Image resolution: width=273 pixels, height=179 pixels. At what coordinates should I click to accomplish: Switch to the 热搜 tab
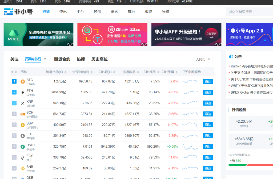(x=81, y=59)
